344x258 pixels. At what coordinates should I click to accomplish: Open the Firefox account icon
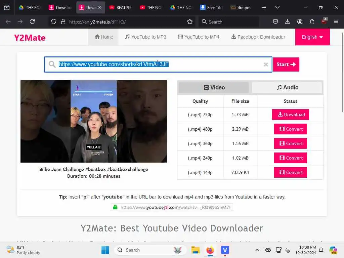pos(300,21)
